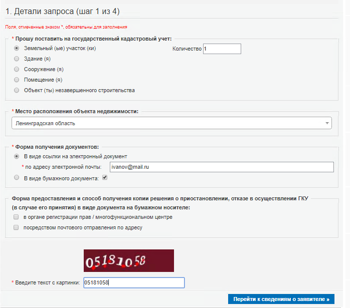Toggle checkbox next to бумажного документа
350x308 pixels.
(x=105, y=177)
